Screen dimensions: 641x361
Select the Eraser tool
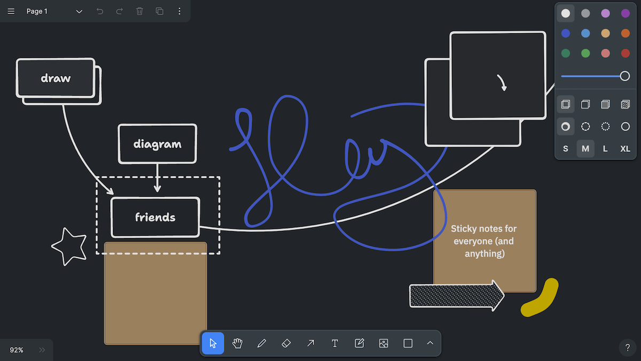tap(286, 343)
